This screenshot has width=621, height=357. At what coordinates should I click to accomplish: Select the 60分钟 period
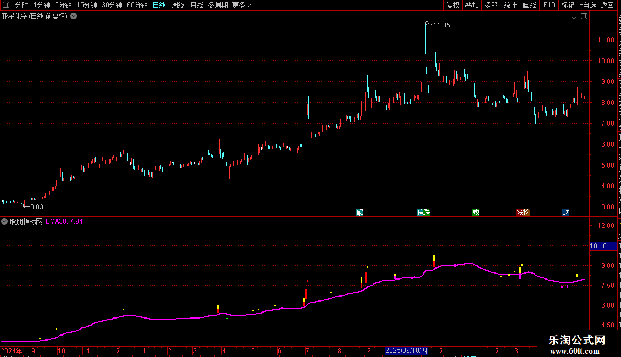pos(137,5)
